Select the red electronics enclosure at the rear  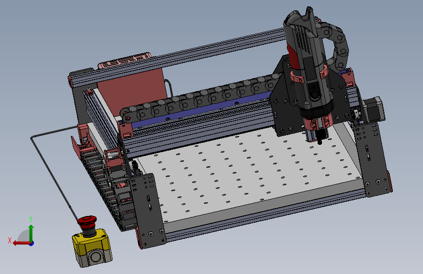tap(132, 90)
